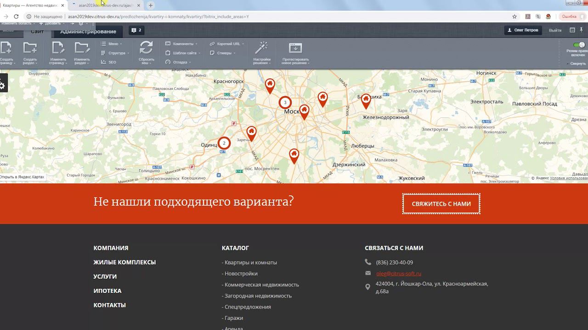Click the PDF extension icon in the browser toolbar

(528, 16)
